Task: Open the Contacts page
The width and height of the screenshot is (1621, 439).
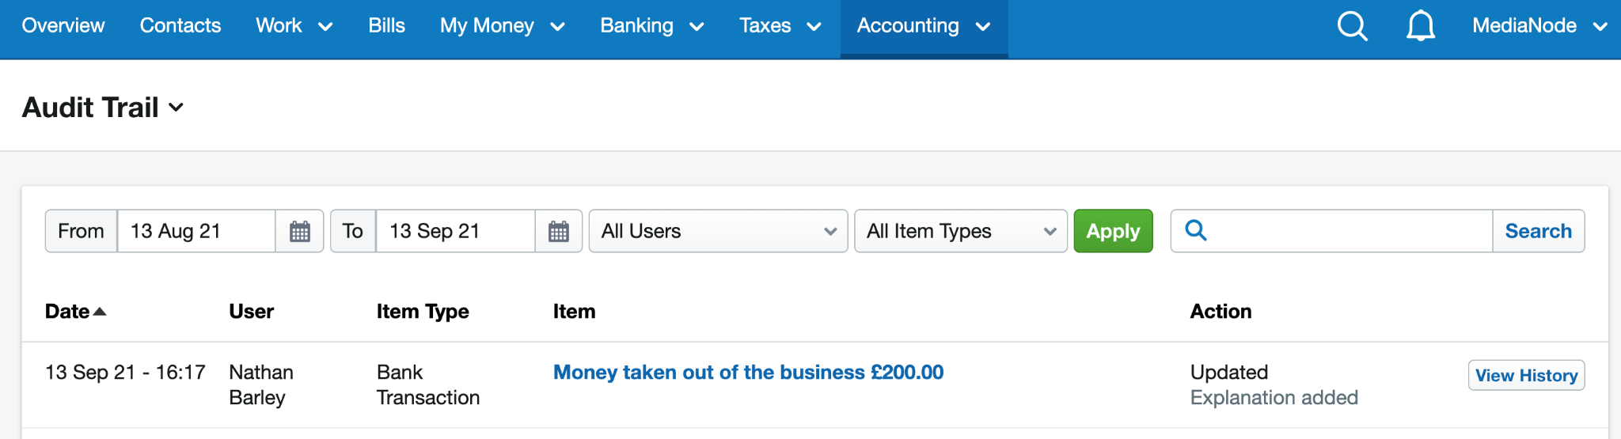Action: pos(180,26)
